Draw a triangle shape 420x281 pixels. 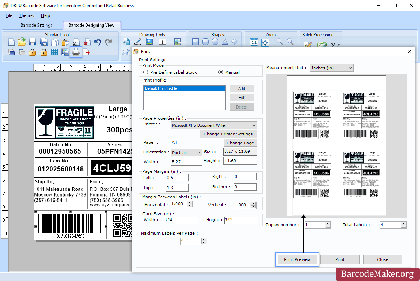click(225, 42)
